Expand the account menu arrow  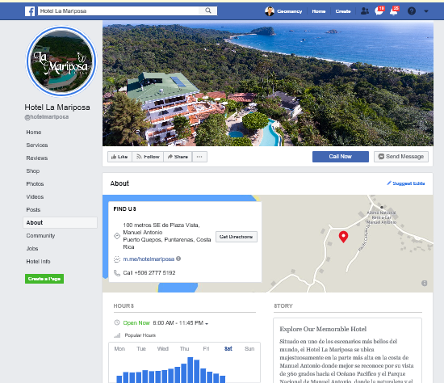426,11
